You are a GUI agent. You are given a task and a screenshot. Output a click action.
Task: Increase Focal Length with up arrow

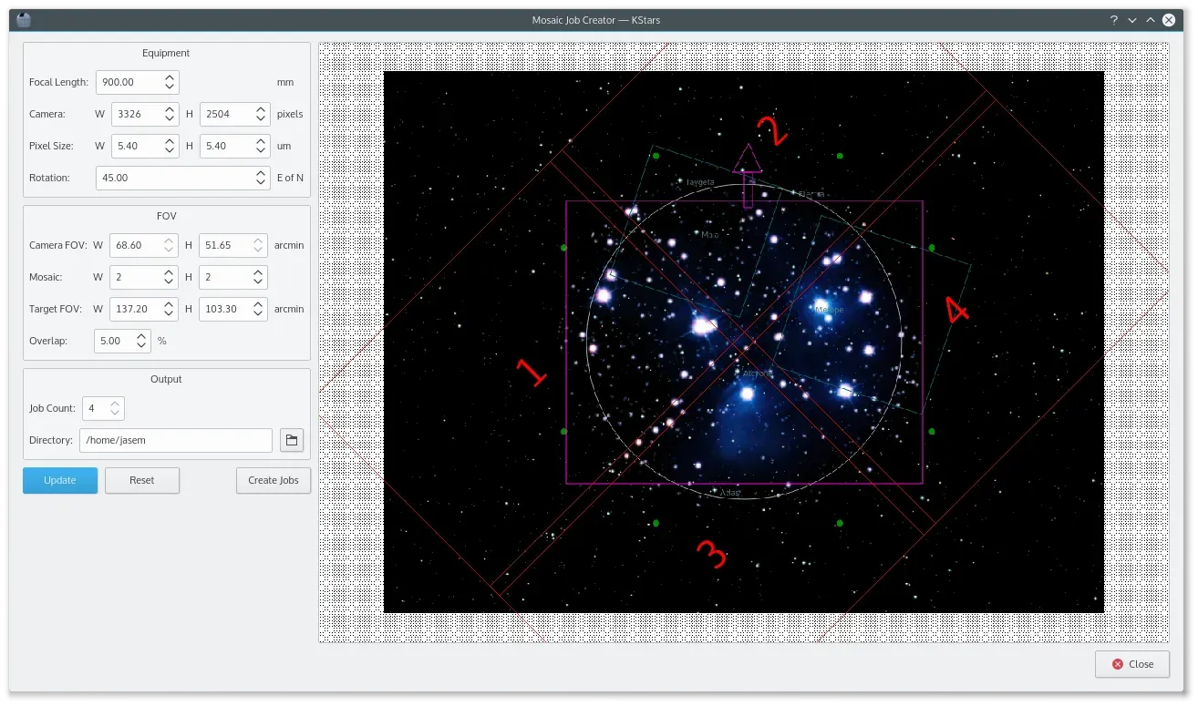pyautogui.click(x=170, y=77)
